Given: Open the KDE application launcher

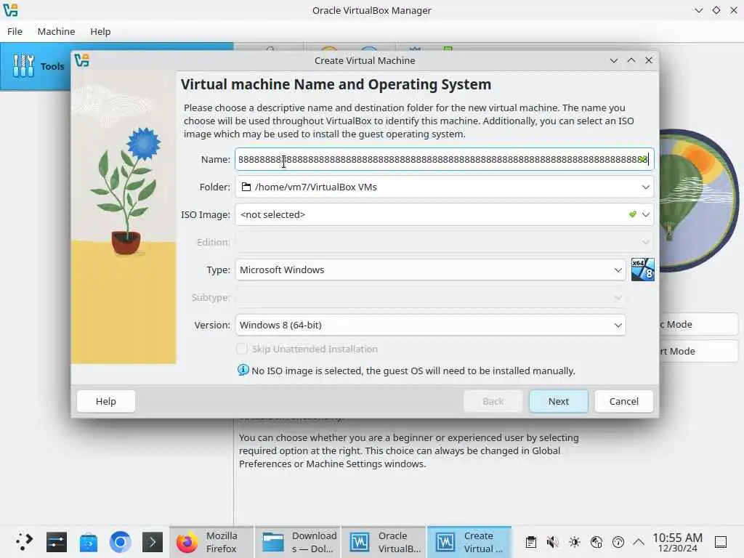Looking at the screenshot, I should click(x=24, y=542).
